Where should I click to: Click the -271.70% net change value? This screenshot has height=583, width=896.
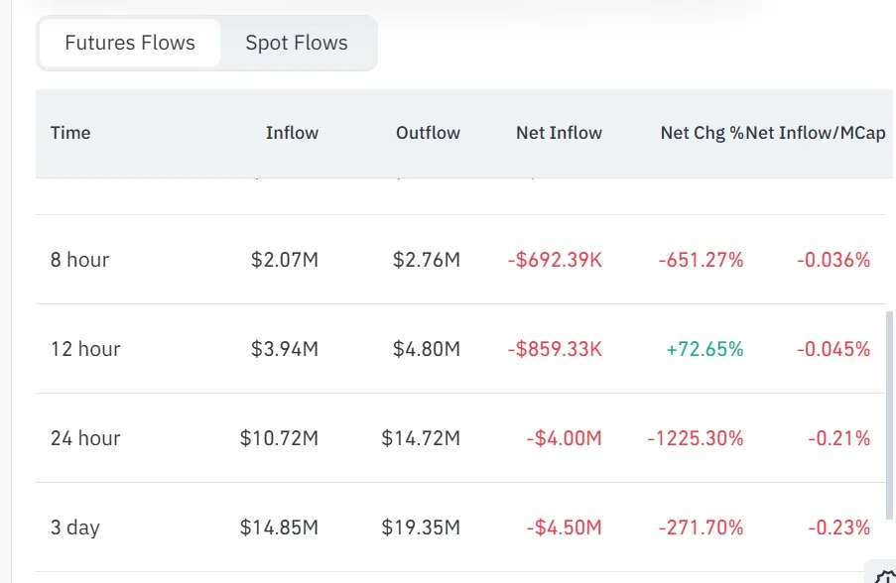702,527
